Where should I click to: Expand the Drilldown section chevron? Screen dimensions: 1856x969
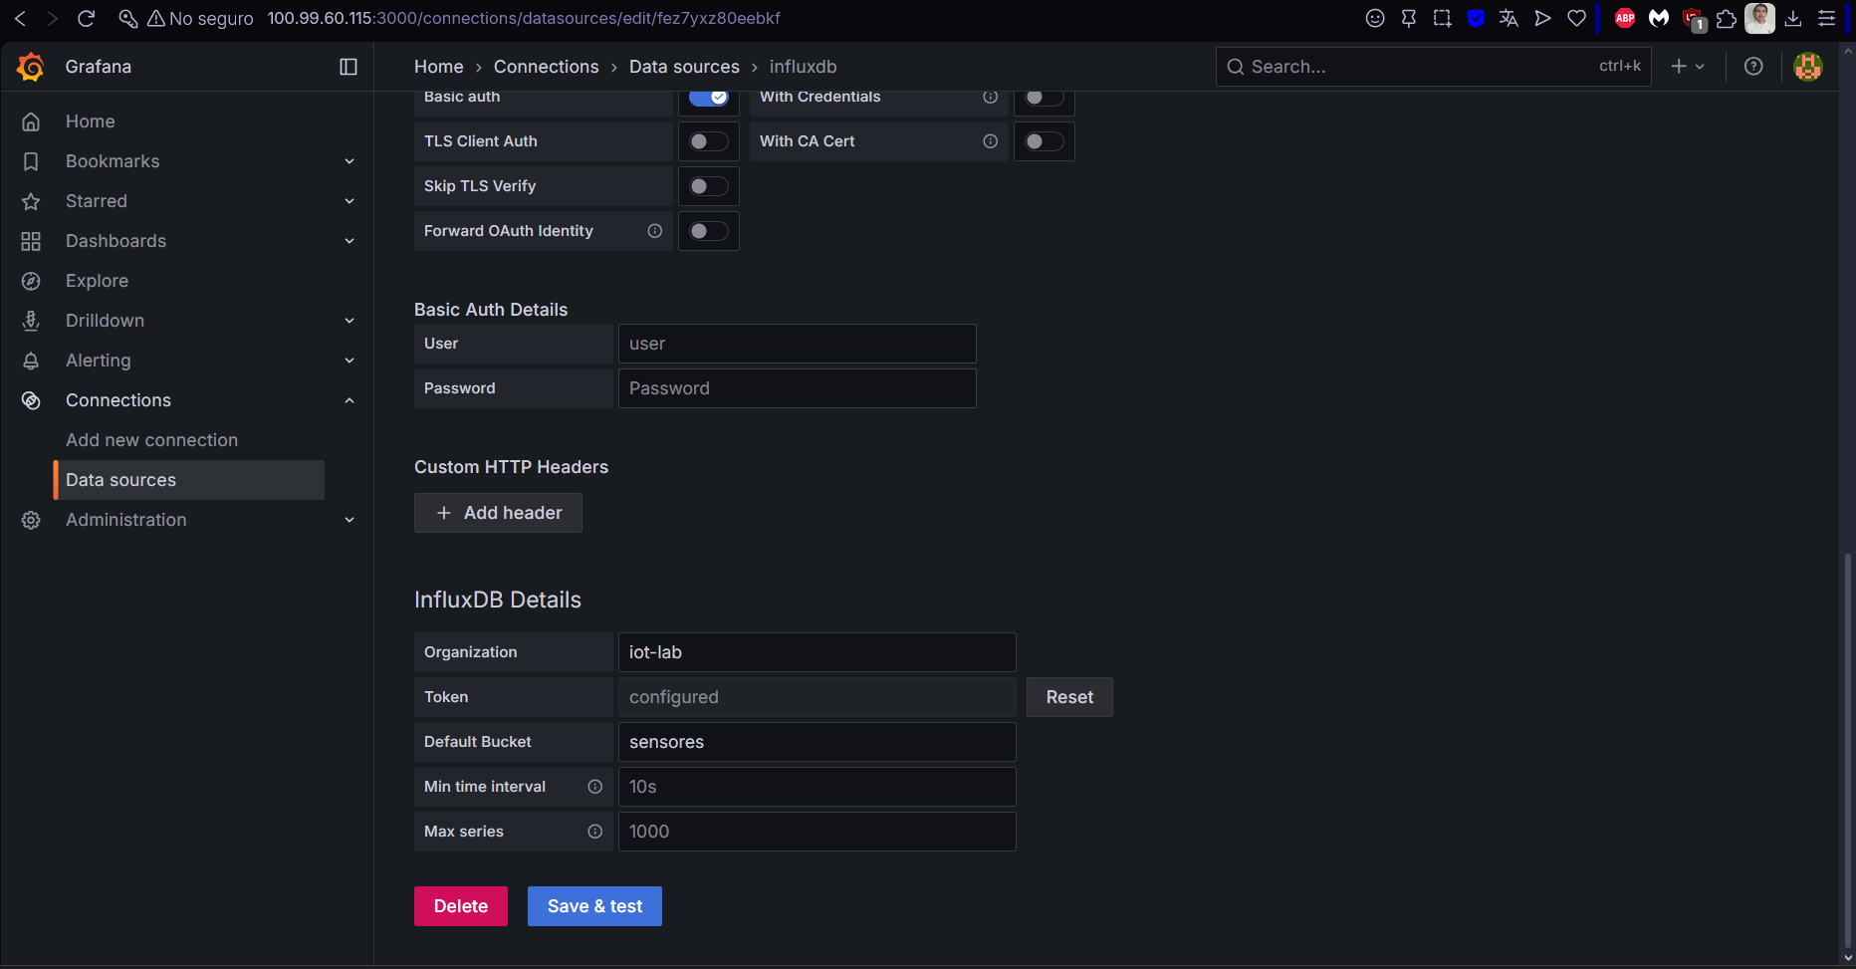349,321
